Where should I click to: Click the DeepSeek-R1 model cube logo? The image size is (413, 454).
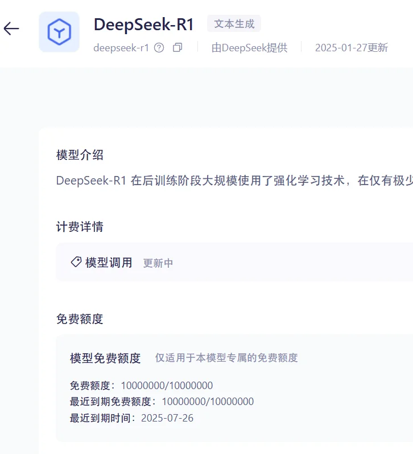(x=59, y=32)
